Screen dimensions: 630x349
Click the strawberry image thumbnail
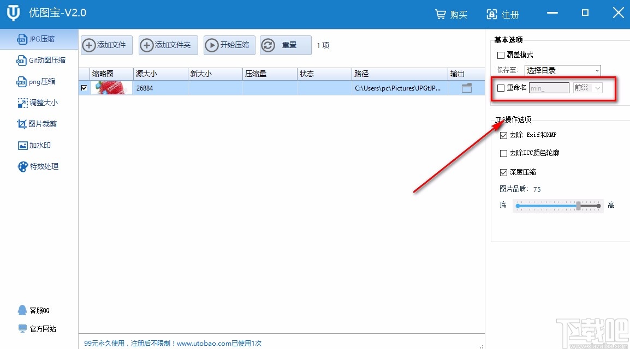point(111,88)
